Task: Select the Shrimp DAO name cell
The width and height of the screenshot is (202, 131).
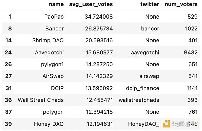Action: [48, 40]
